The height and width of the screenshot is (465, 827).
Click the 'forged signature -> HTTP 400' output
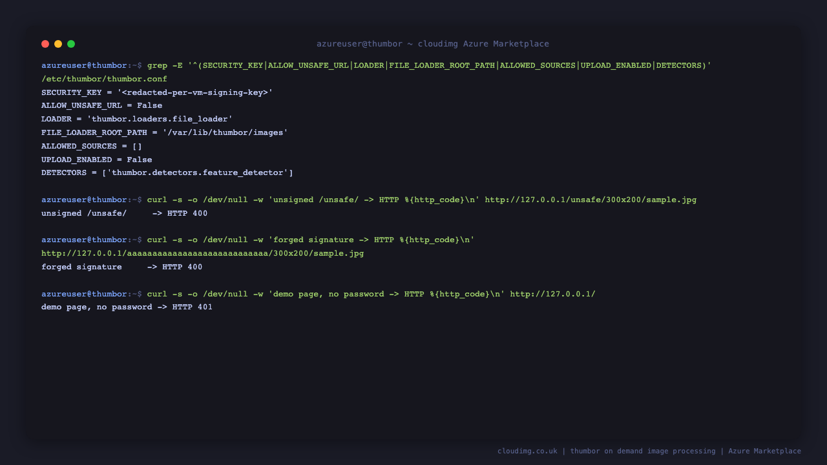coord(122,267)
